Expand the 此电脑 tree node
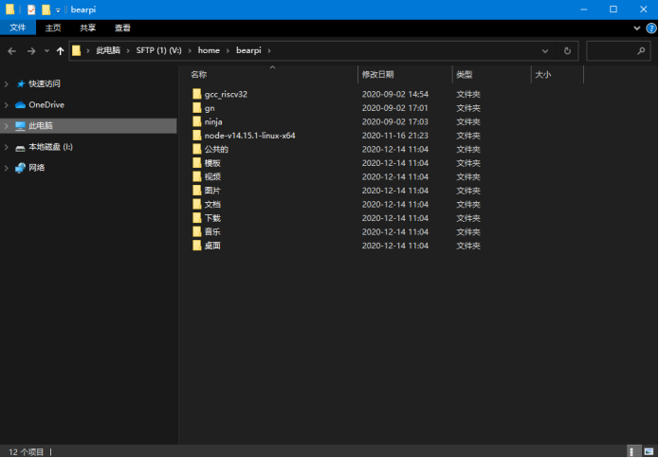659x458 pixels. pyautogui.click(x=7, y=125)
